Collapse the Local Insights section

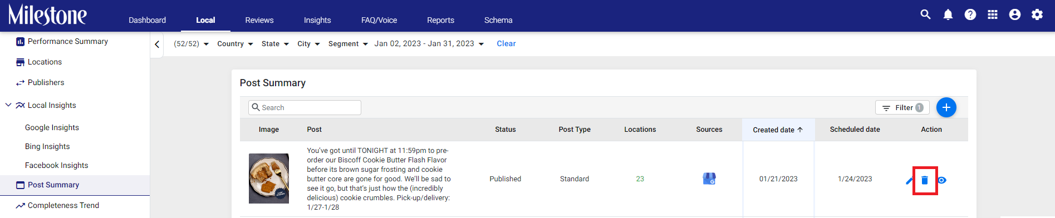pyautogui.click(x=8, y=105)
